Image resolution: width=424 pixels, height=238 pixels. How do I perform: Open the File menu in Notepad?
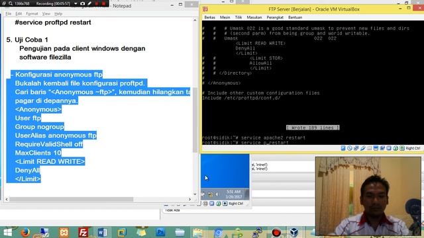coord(9,13)
